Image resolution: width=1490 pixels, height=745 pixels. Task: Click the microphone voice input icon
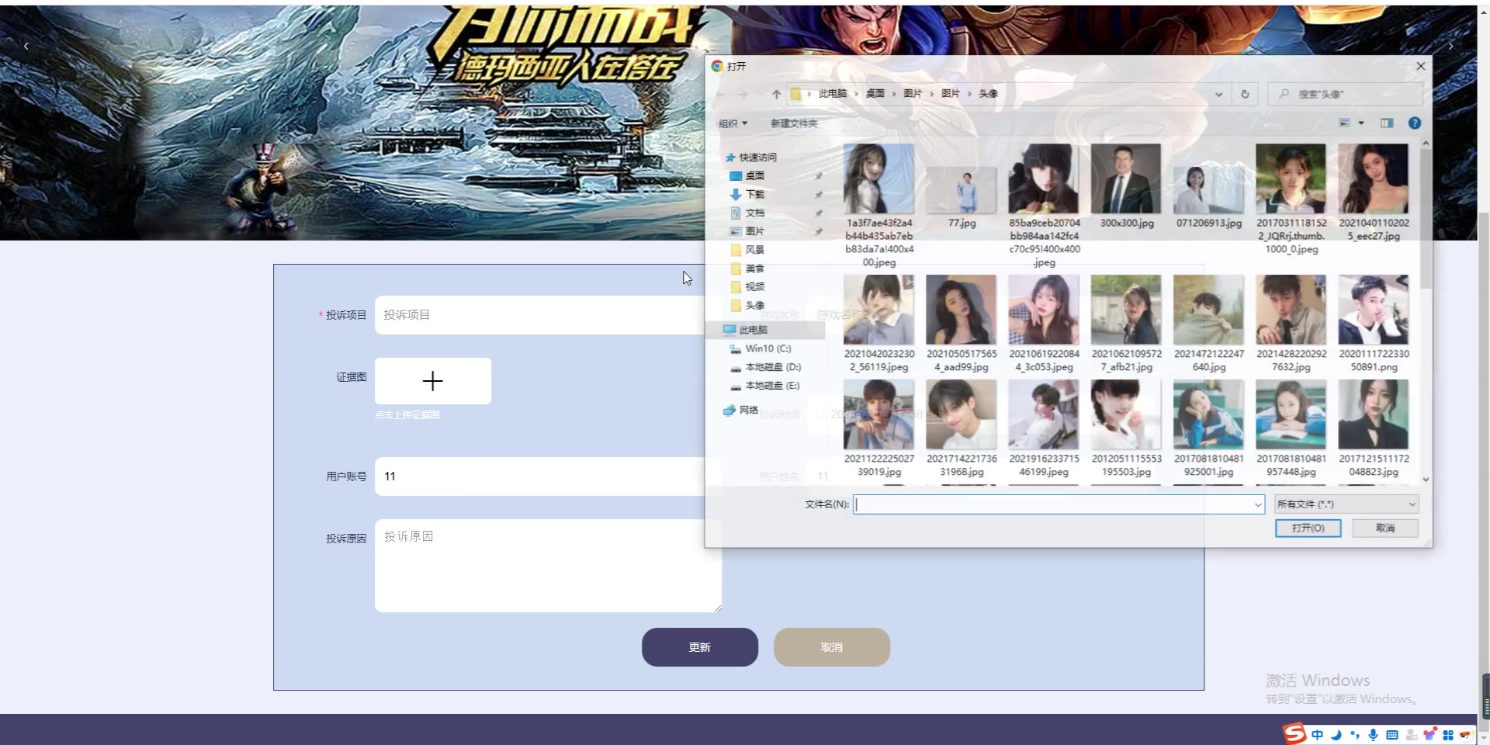point(1373,735)
